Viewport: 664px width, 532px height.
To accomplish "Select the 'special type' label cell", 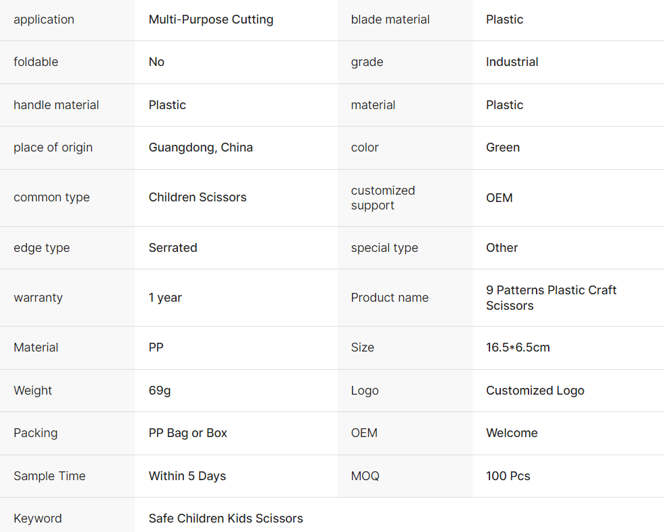I will 384,248.
